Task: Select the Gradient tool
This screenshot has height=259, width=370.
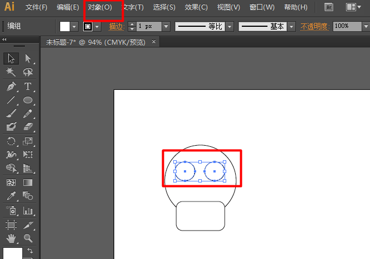Action: pos(28,183)
